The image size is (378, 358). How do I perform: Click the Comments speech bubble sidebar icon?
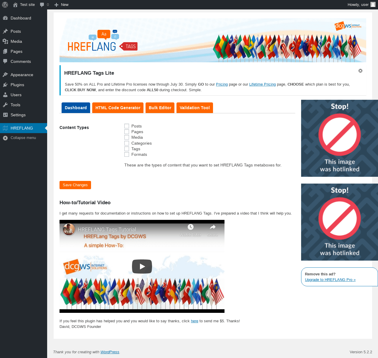[5, 61]
